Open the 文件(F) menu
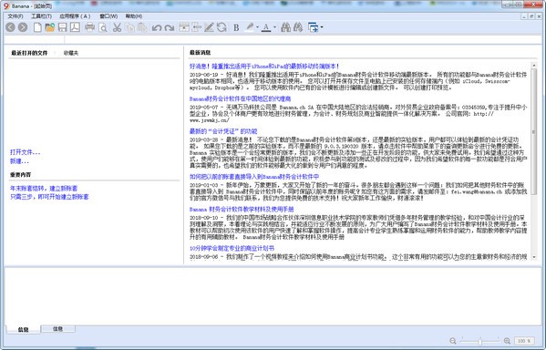Viewport: 546px width, 350px height. point(15,16)
